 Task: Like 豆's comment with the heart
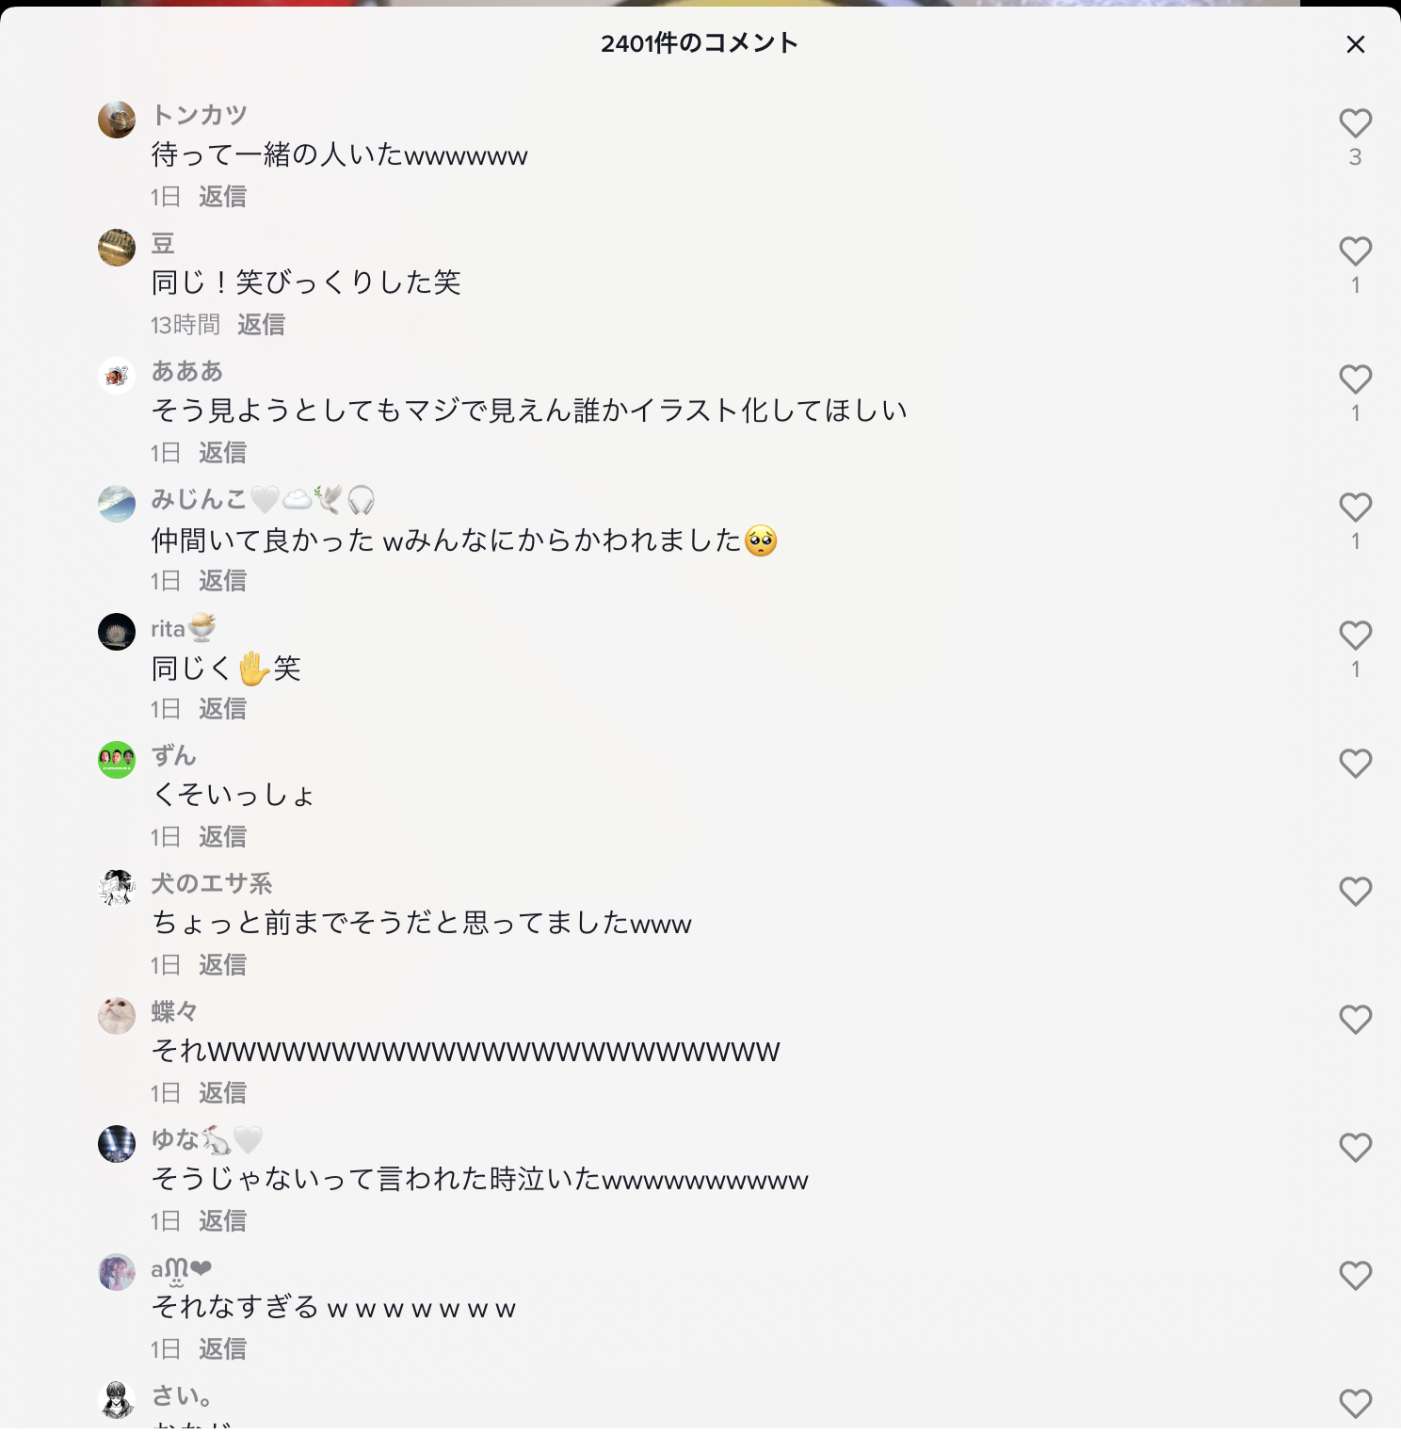click(1355, 251)
